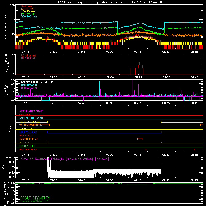206x206 pixels.
Task: Select the Collimator 8 legend label
Action: pos(29,85)
